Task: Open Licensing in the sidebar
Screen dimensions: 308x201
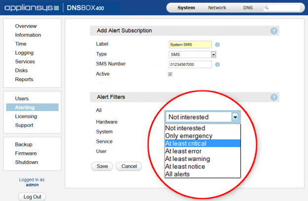Action: pos(26,116)
